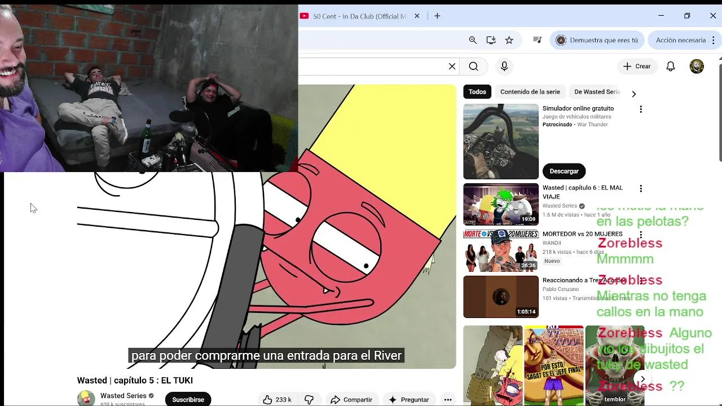Open options menu for Wasted capítulo 6

[641, 188]
